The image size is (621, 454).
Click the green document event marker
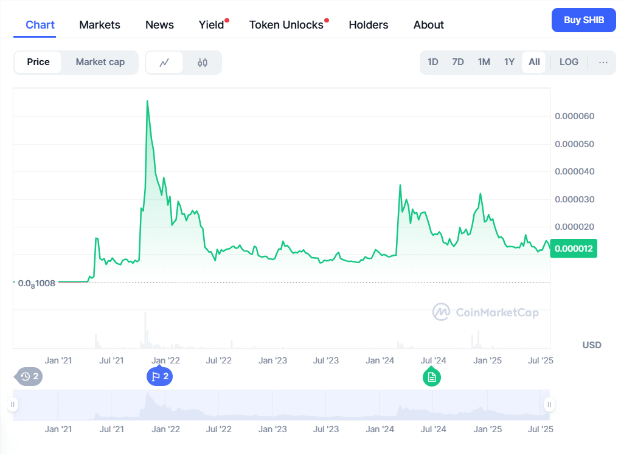[432, 377]
